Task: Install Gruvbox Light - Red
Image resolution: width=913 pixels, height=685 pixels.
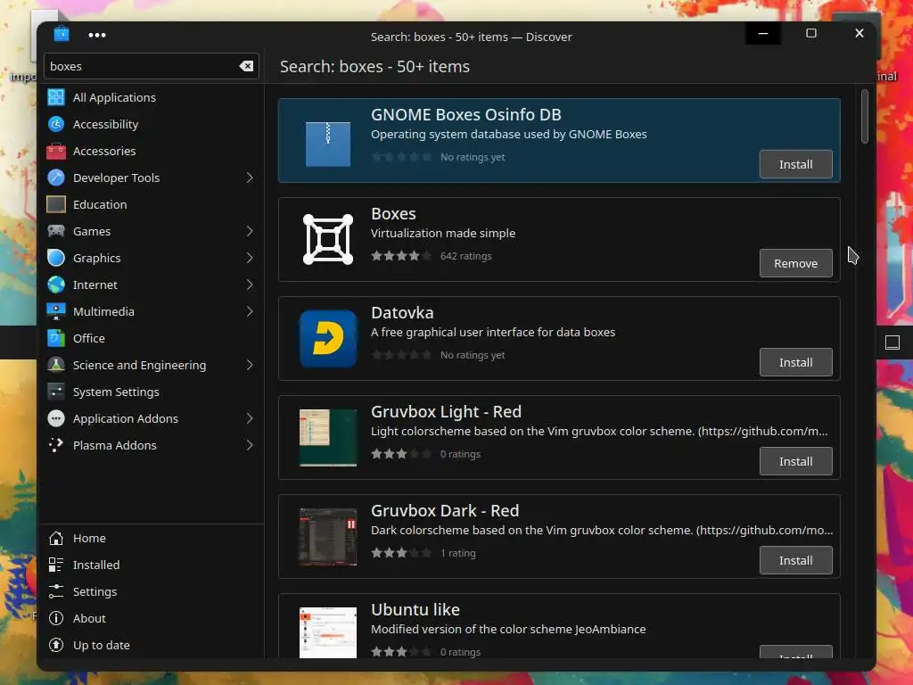Action: click(x=795, y=461)
